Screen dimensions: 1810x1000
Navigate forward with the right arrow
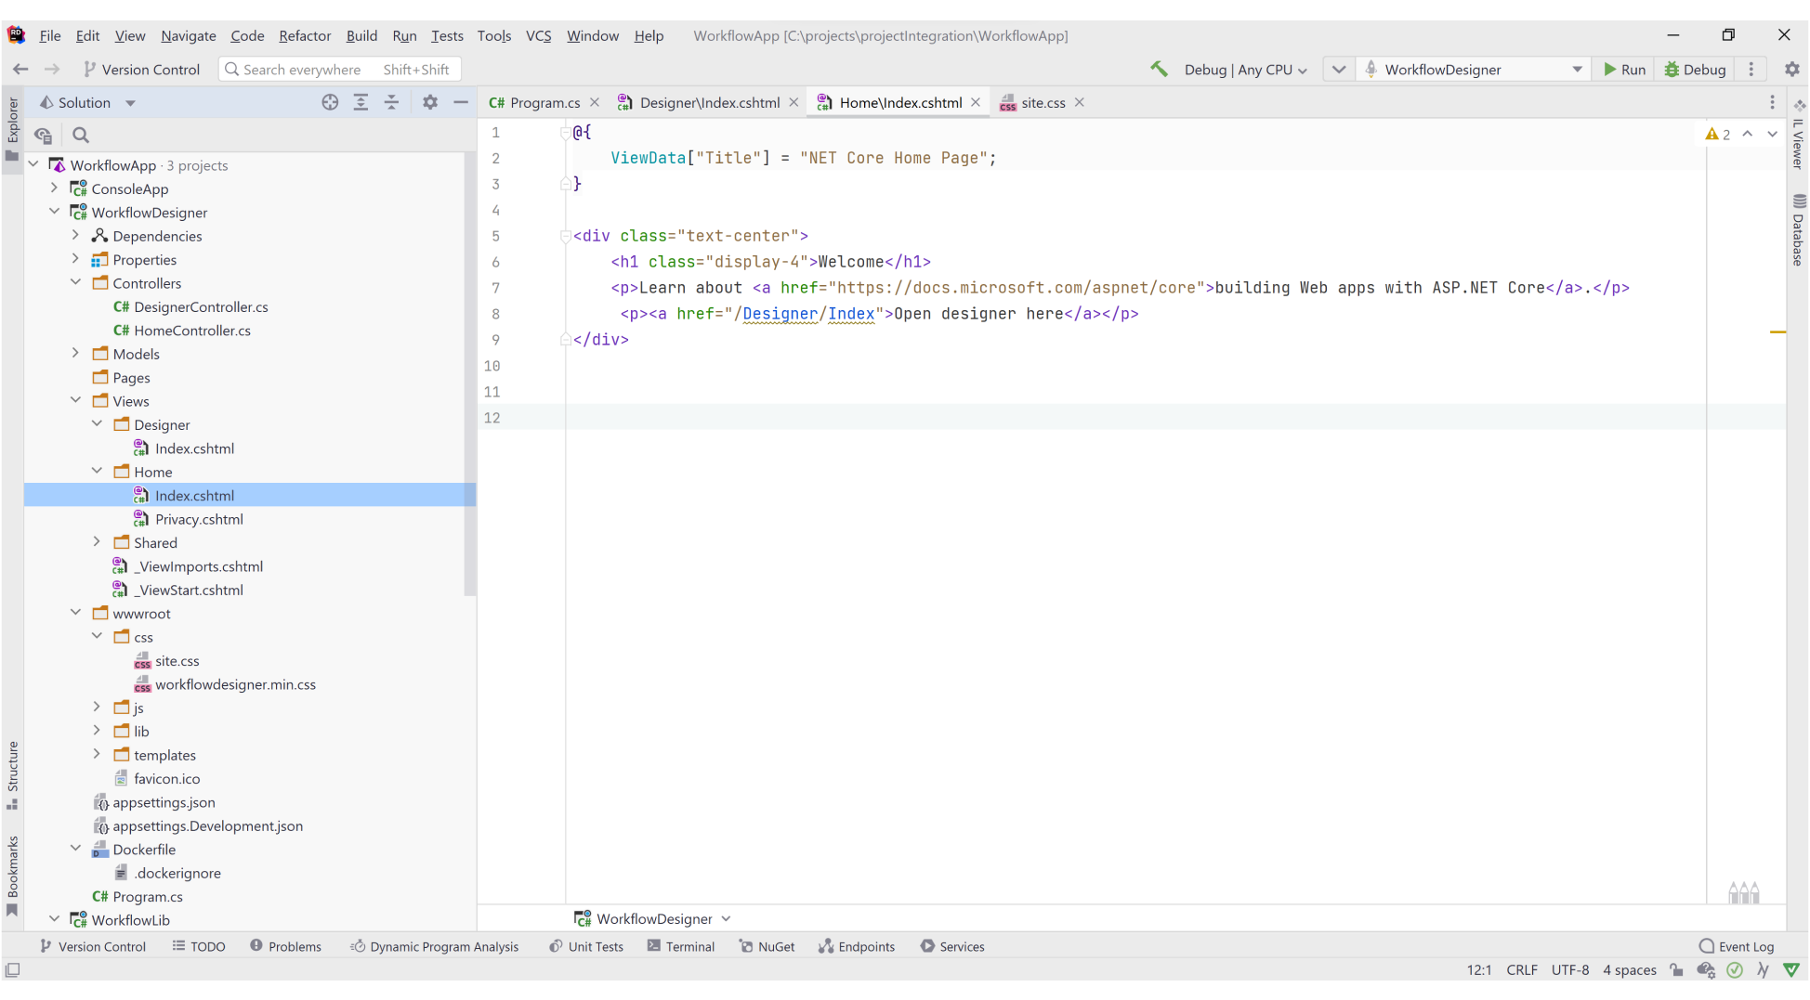tap(52, 70)
